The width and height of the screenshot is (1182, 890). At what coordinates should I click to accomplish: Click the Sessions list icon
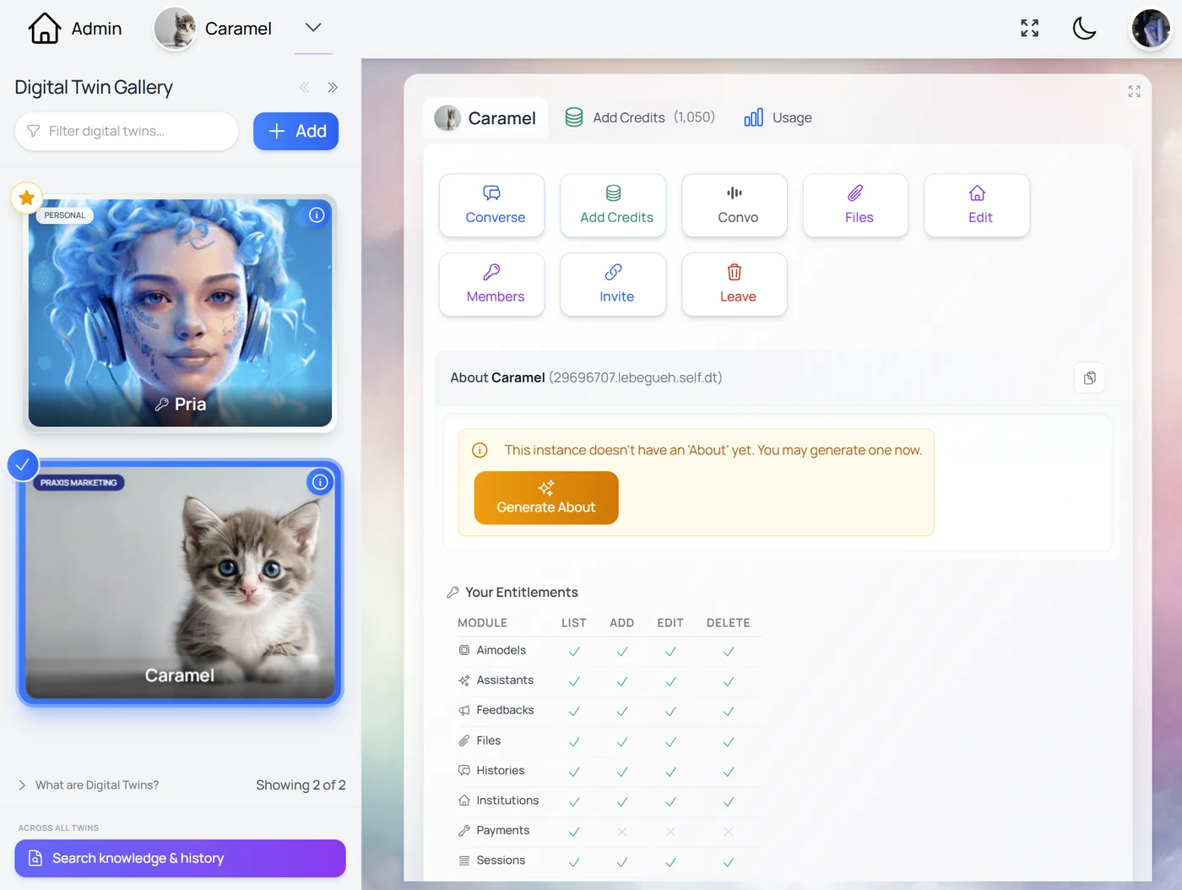pyautogui.click(x=464, y=860)
